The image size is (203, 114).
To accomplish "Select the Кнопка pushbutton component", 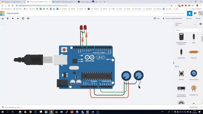I will [x=181, y=75].
